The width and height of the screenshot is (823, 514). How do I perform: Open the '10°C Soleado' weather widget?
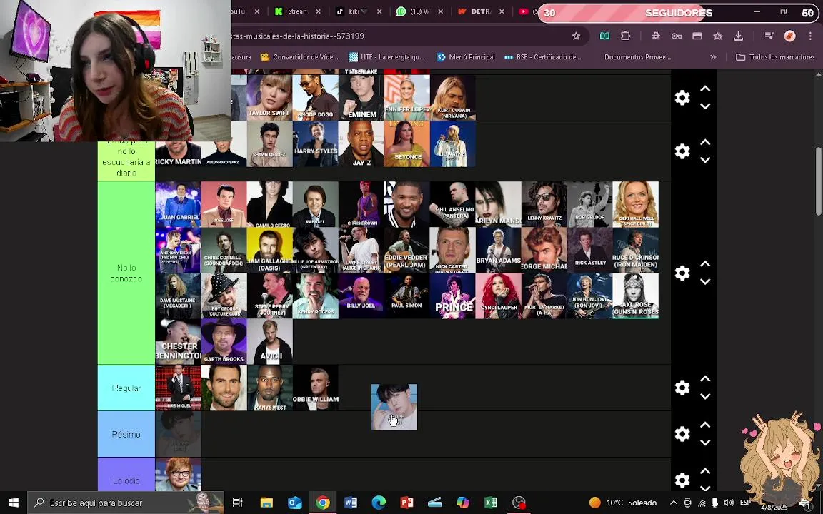(x=623, y=503)
